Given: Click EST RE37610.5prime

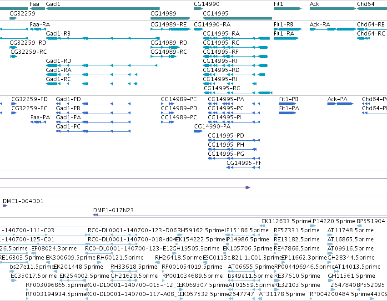Looking at the screenshot, I should tap(297, 276).
